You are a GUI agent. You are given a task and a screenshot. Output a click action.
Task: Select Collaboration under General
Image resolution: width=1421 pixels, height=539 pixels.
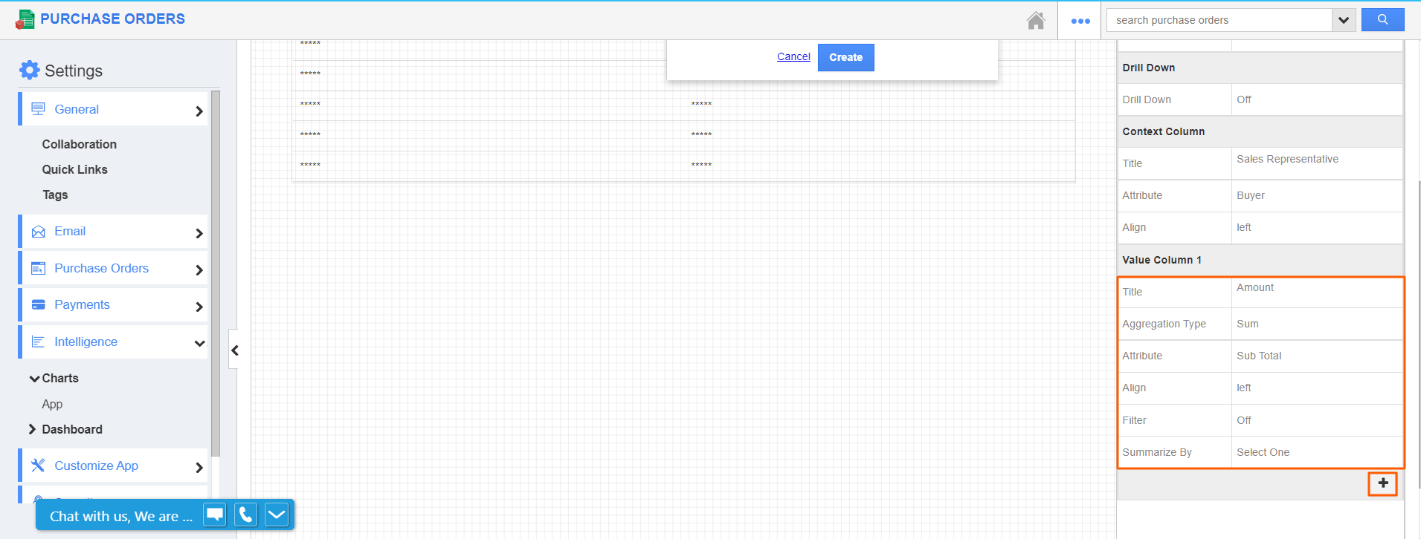[x=80, y=144]
